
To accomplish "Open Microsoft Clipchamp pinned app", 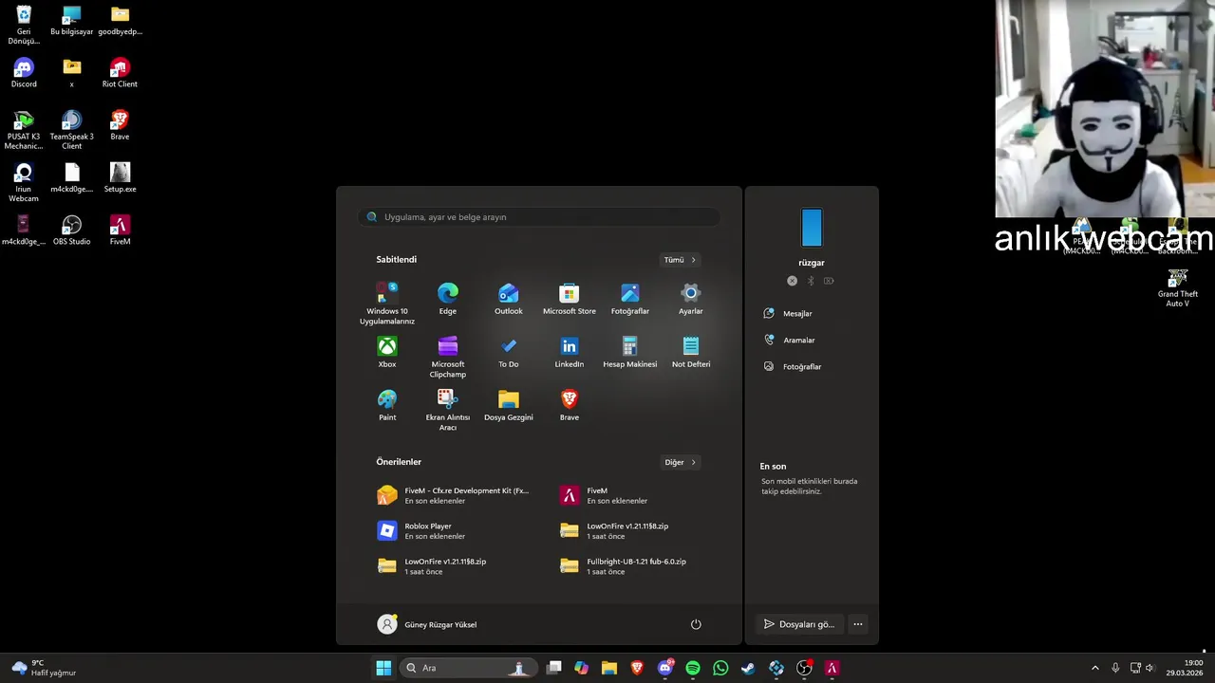I will tap(447, 357).
